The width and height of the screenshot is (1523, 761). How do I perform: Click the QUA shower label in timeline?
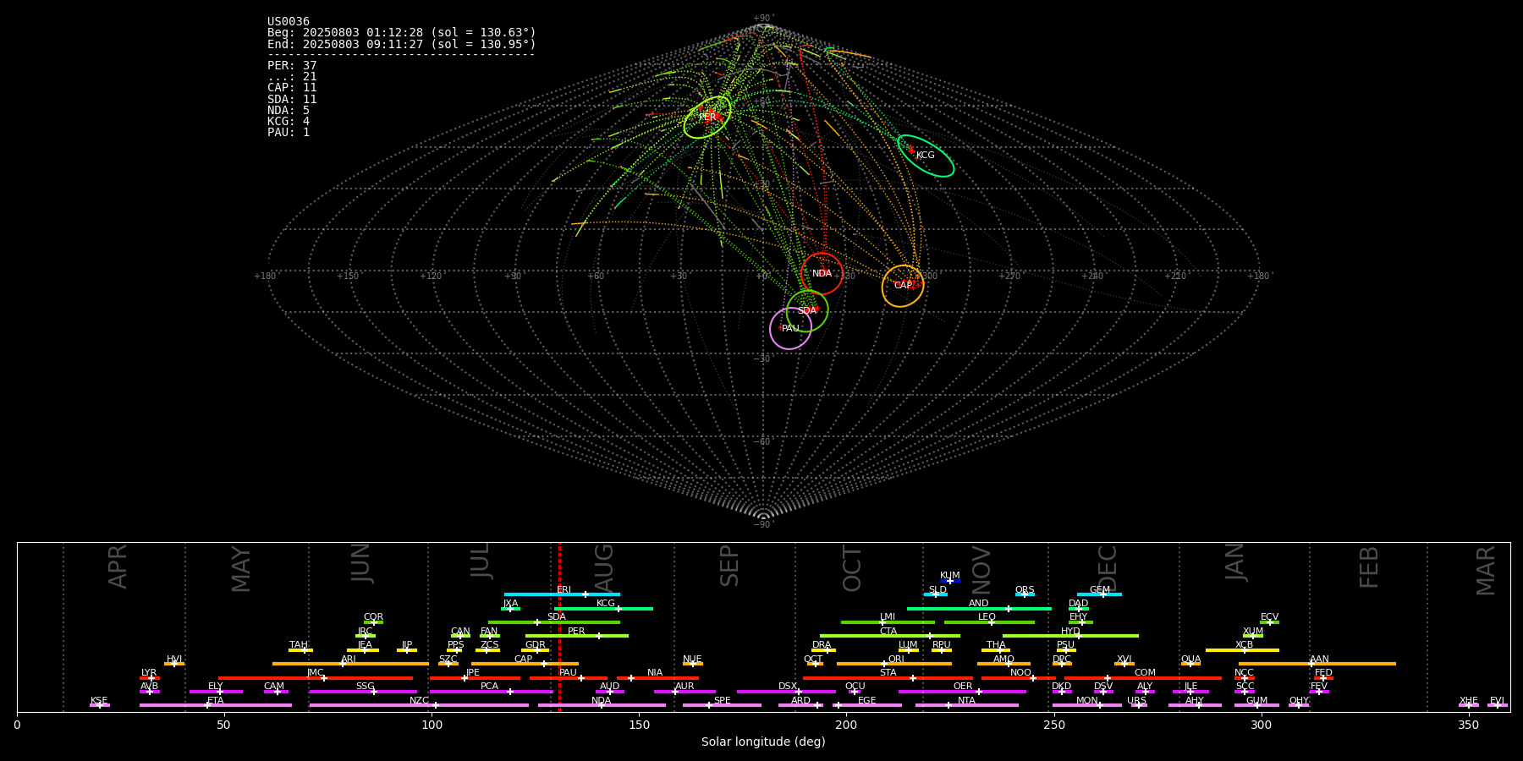tap(1191, 660)
